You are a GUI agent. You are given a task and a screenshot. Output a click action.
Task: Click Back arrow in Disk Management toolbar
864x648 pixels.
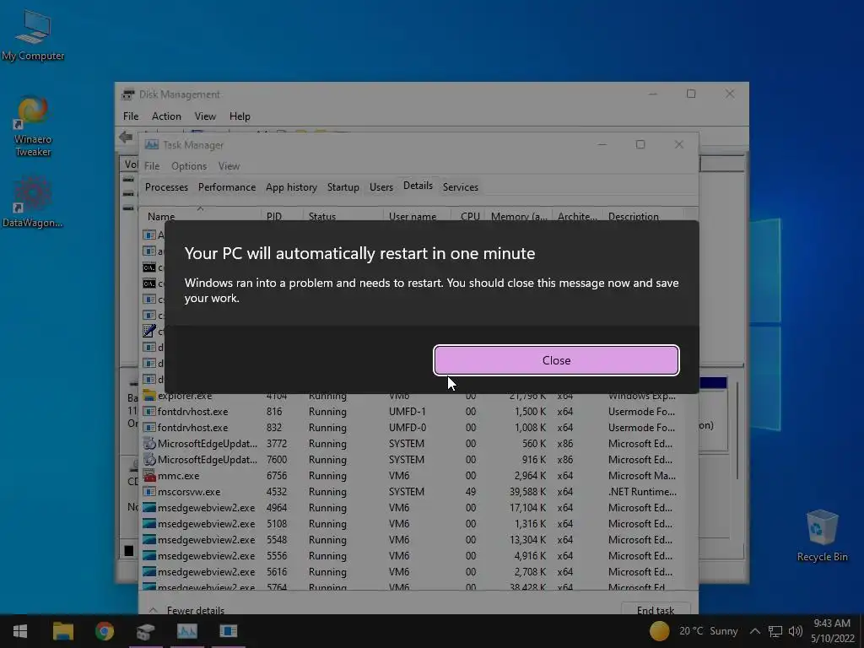click(x=126, y=136)
